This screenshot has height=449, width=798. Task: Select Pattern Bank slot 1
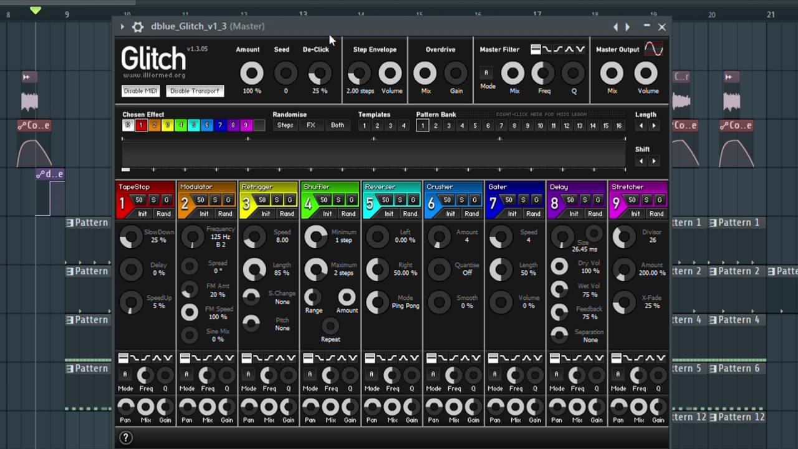pos(422,125)
